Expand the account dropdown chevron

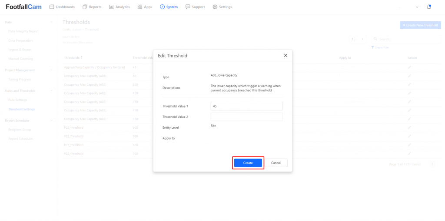(x=417, y=7)
